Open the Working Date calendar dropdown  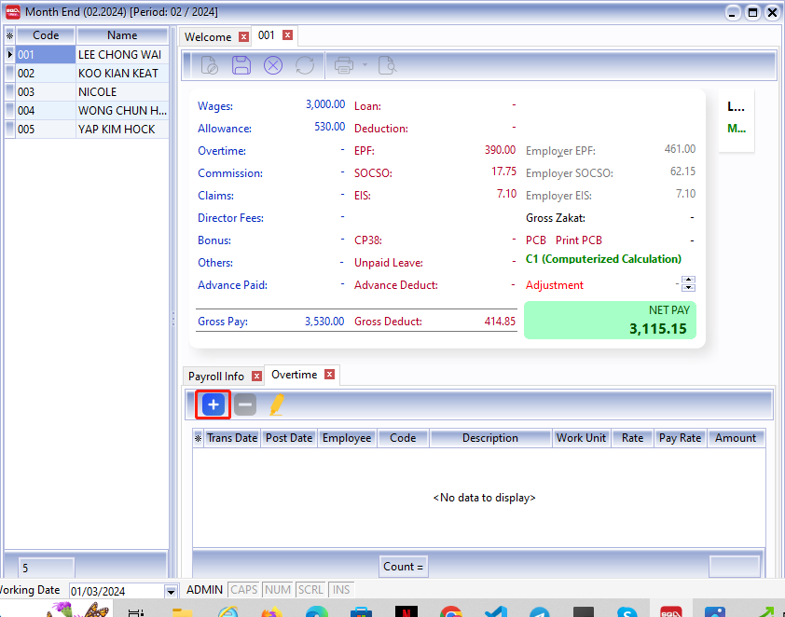tap(170, 590)
